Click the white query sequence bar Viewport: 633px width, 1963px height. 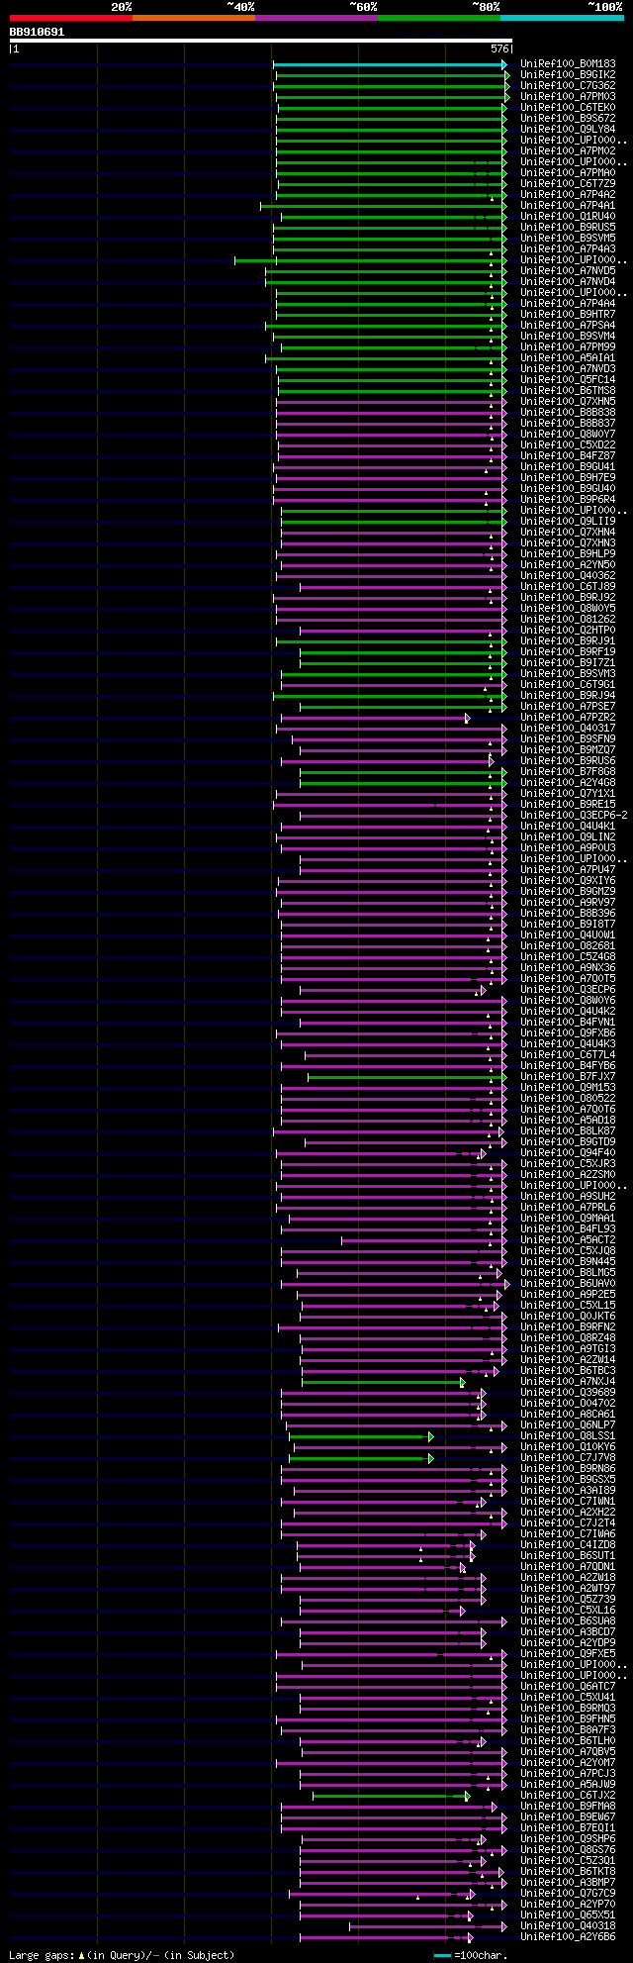click(x=260, y=41)
